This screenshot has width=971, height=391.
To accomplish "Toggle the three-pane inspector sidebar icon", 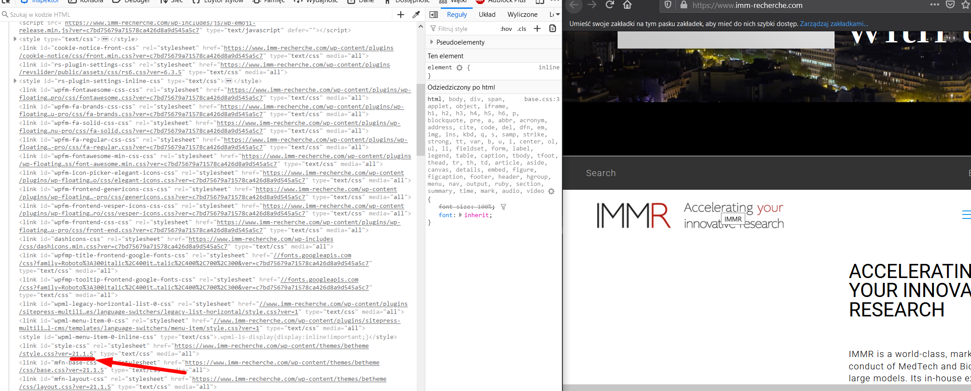I will 434,15.
